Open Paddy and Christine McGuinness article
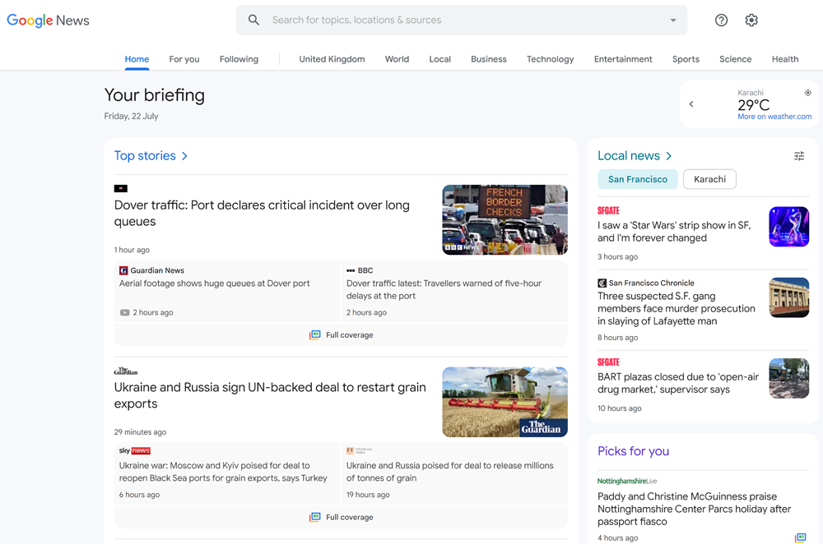The height and width of the screenshot is (544, 823). tap(694, 509)
